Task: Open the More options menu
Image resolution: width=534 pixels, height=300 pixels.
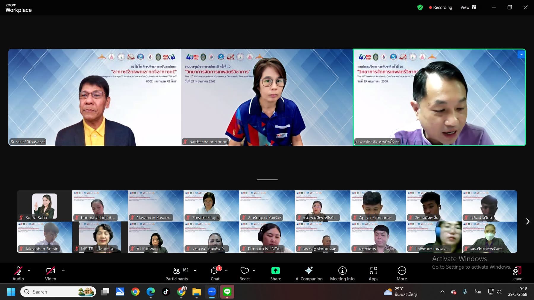Action: (x=401, y=273)
